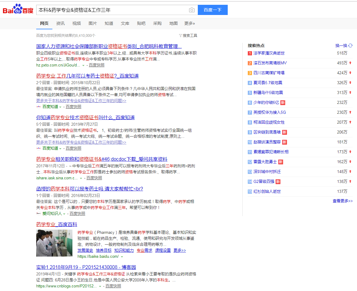Expand dropdown arrow after baike.baidu.com URL

(122, 257)
